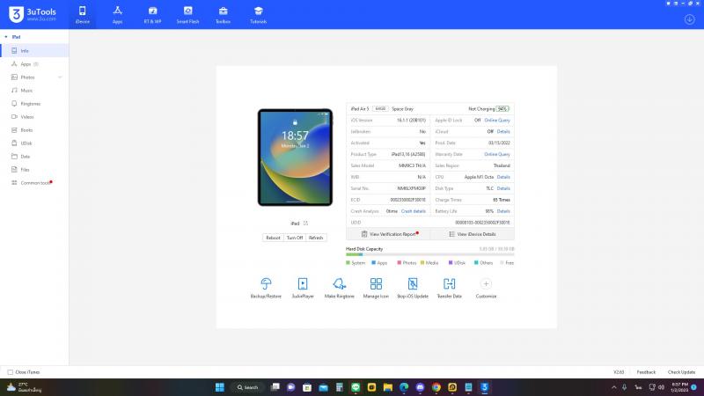Viewport: 704px width, 396px height.
Task: Click taskbar Search box
Action: pos(248,387)
